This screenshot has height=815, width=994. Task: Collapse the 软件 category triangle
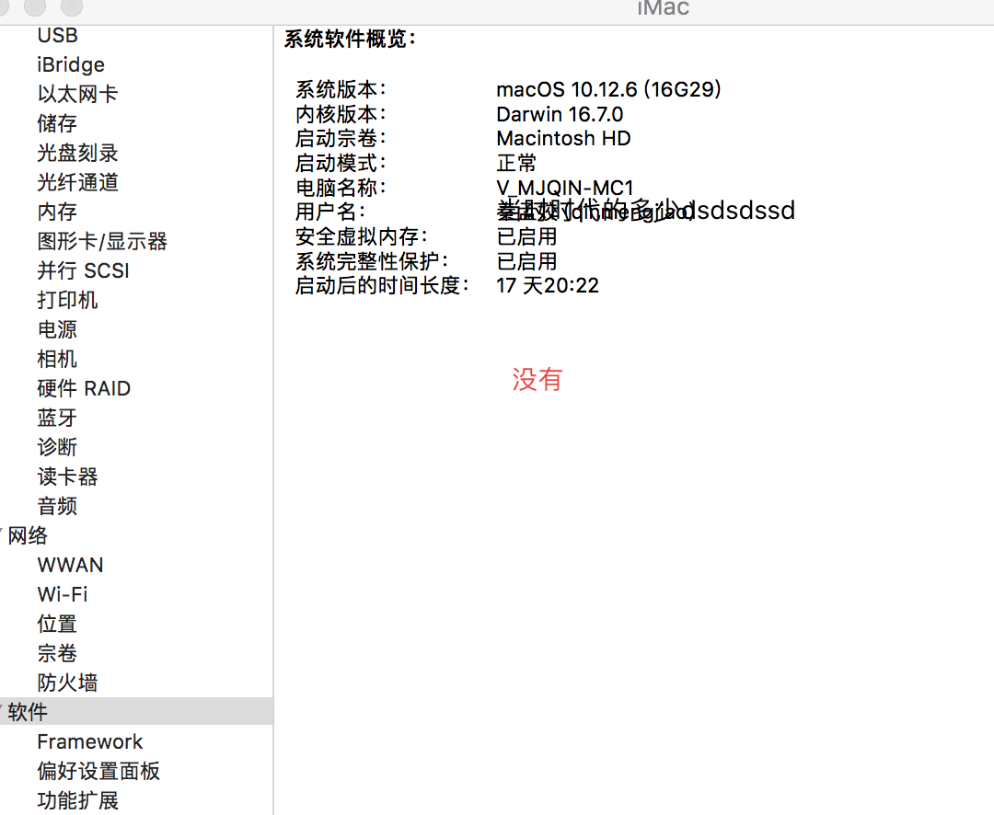coord(2,709)
